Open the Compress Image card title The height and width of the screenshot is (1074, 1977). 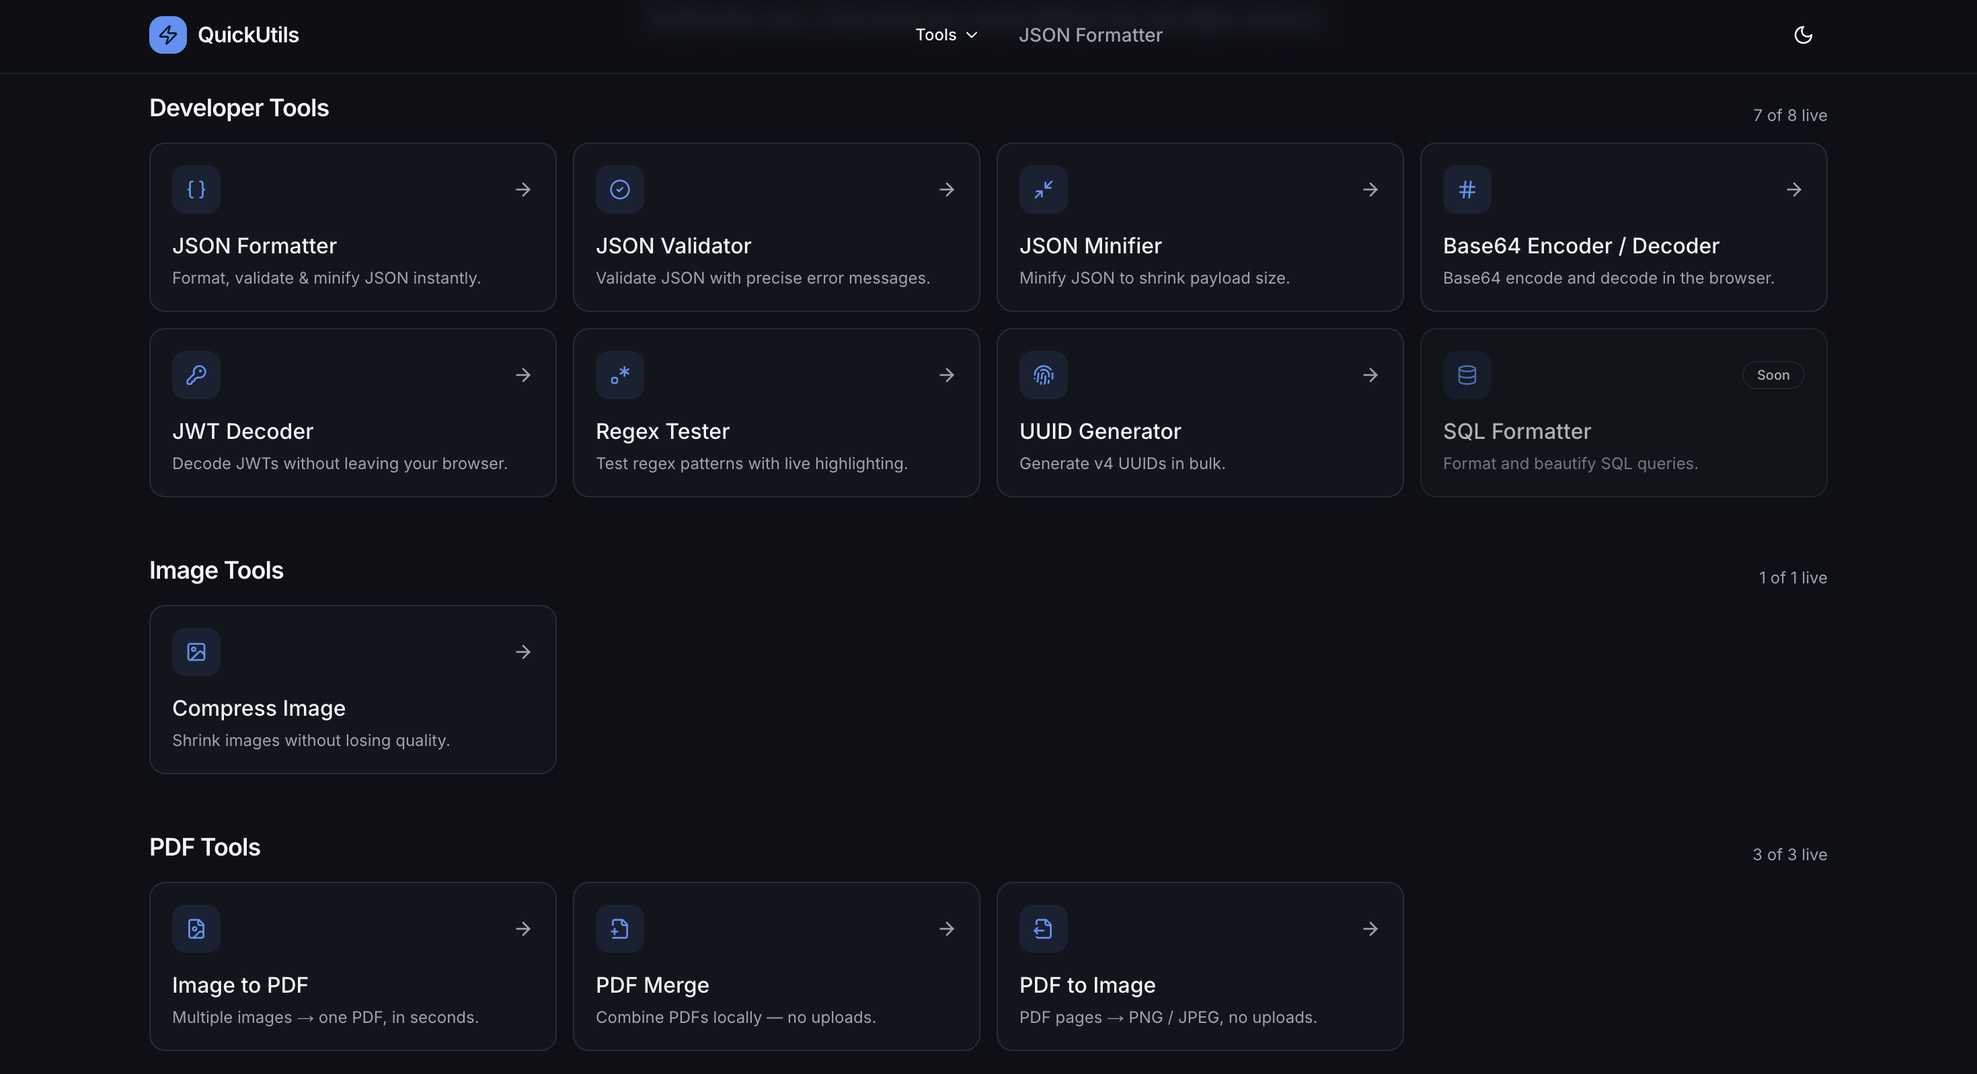259,708
